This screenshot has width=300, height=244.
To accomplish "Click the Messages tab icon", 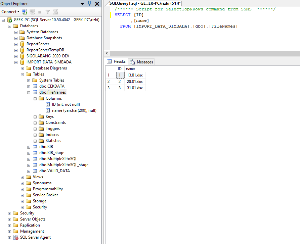I will (132, 62).
